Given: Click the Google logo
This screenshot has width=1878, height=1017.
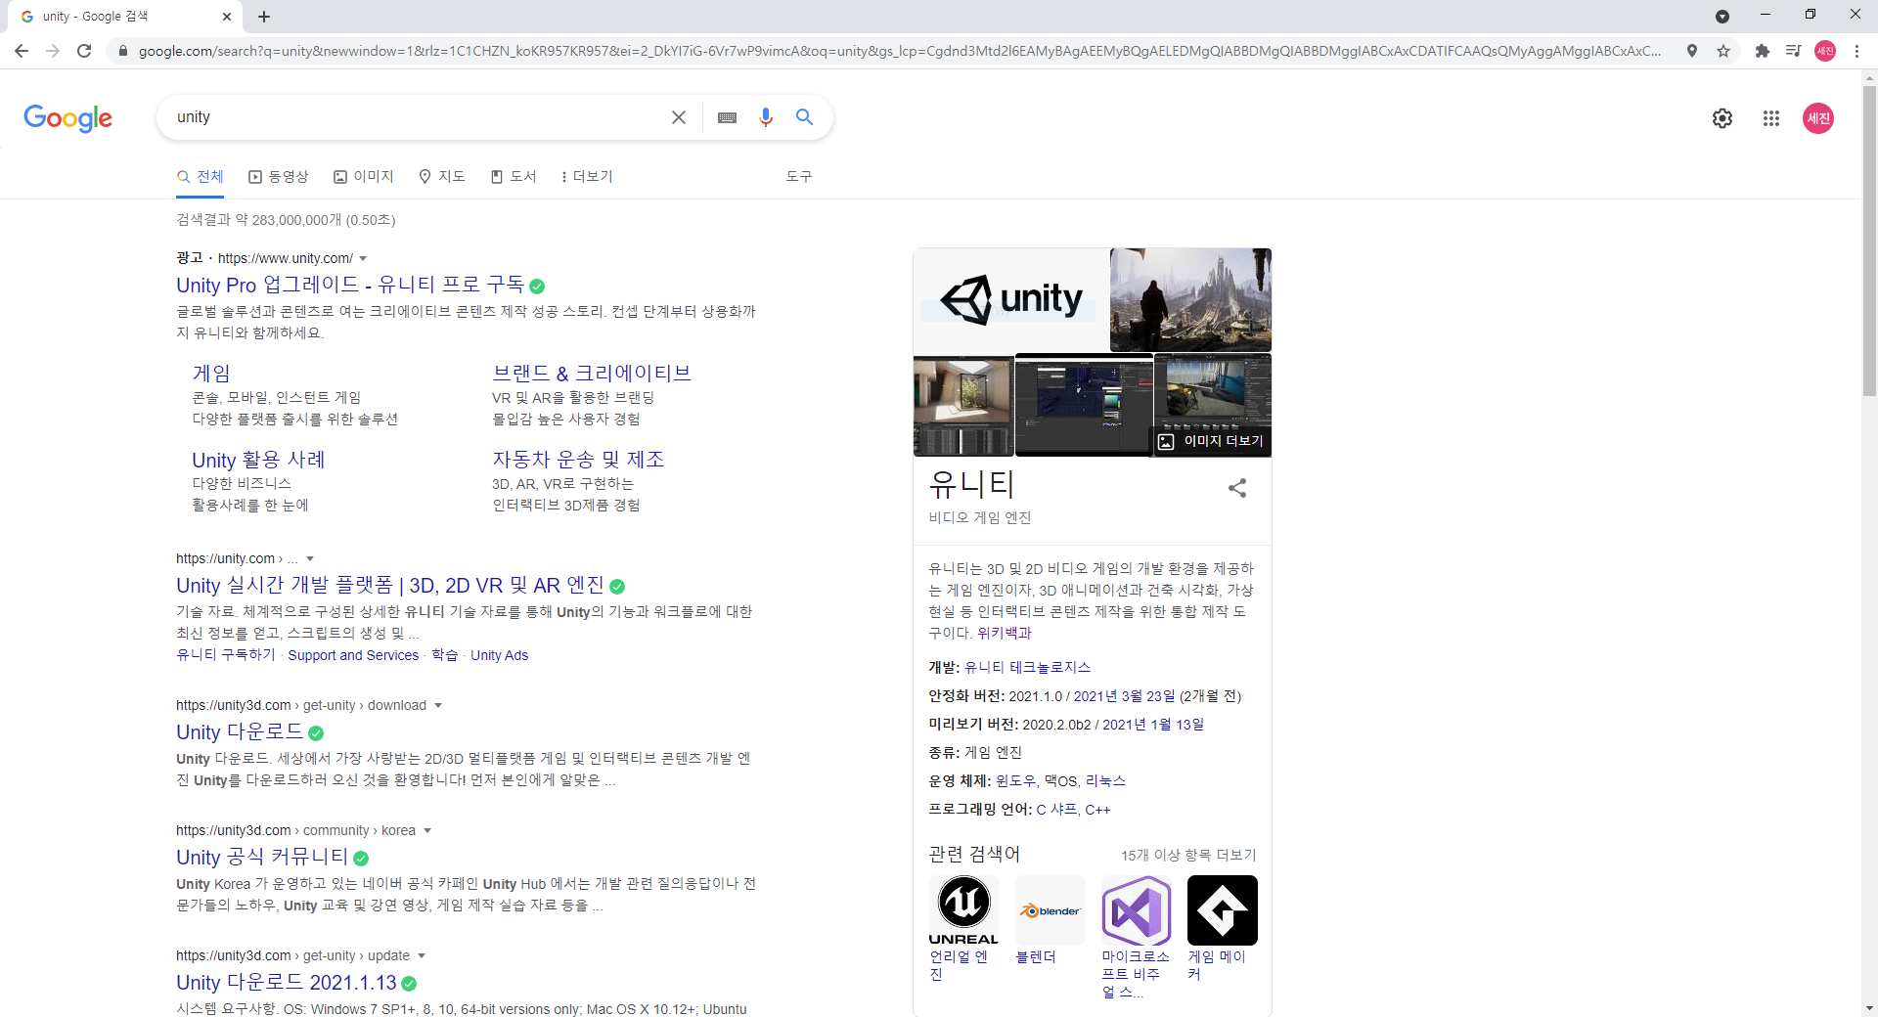Looking at the screenshot, I should point(67,118).
